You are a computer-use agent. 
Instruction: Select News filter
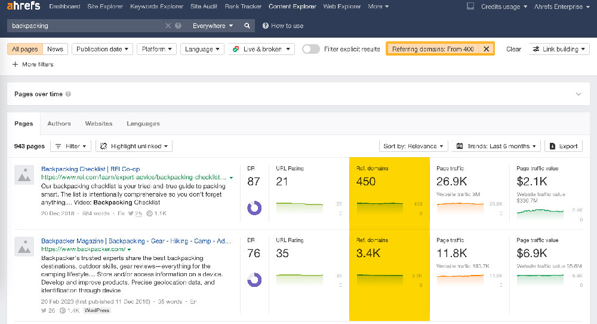(x=55, y=49)
